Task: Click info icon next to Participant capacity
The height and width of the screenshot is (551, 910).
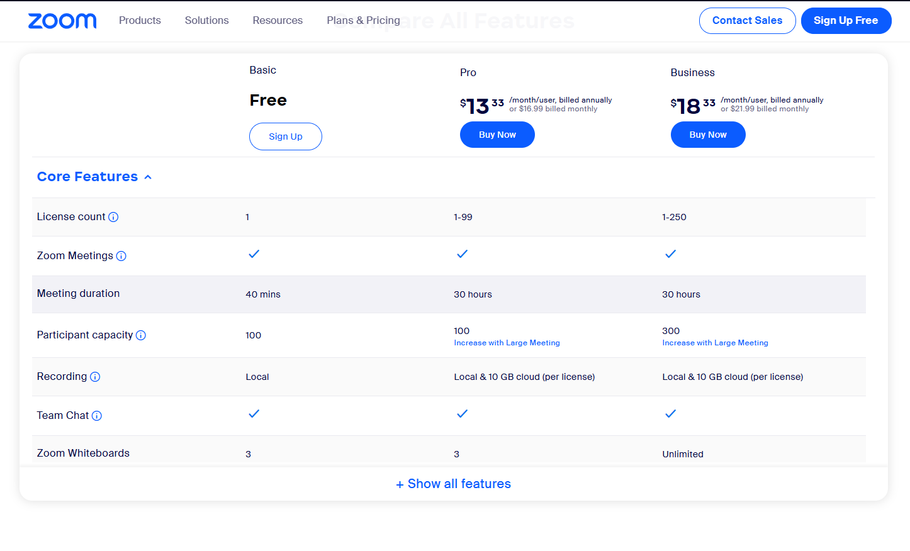Action: click(141, 335)
